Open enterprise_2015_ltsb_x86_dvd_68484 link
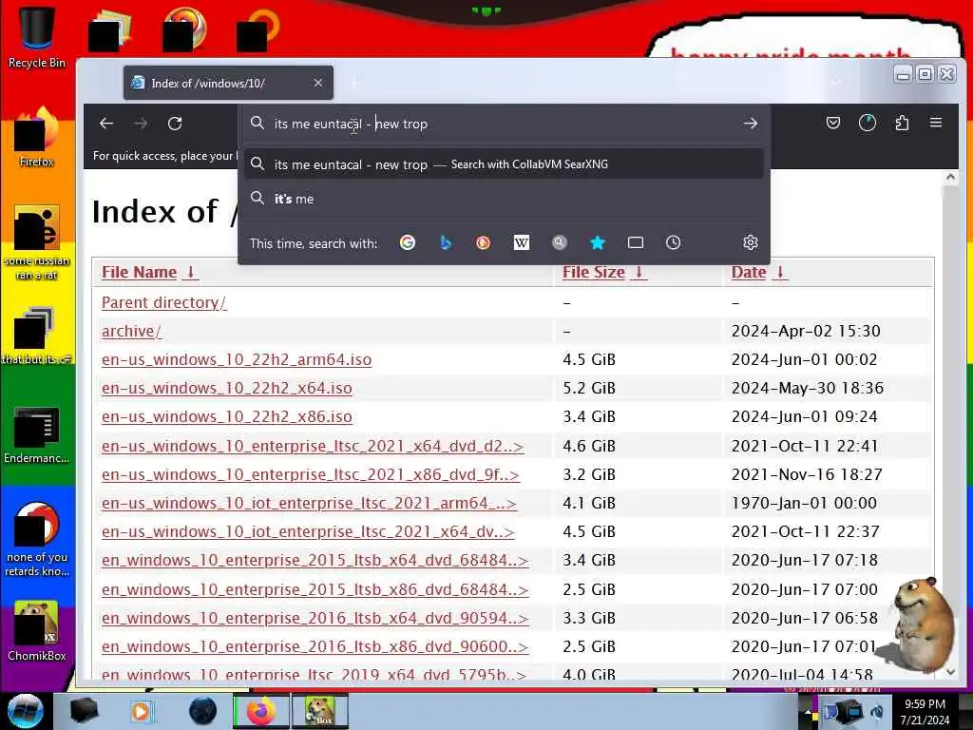Screen dimensions: 973x730 pyautogui.click(x=315, y=589)
